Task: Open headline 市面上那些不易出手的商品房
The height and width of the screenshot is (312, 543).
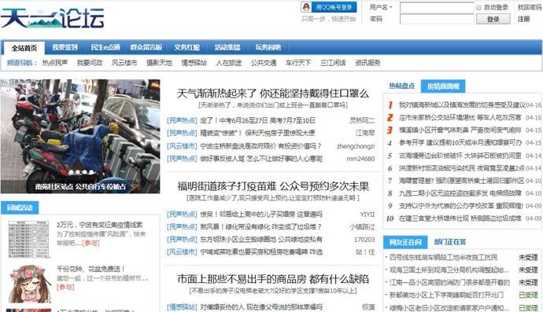Action: (273, 279)
